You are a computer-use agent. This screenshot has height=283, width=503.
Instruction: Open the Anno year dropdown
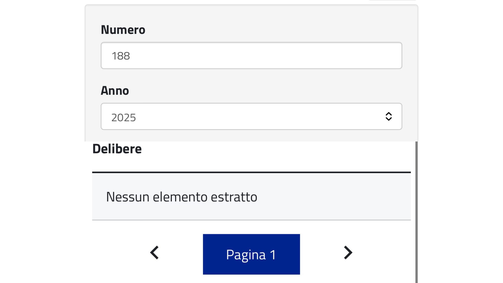click(x=251, y=117)
